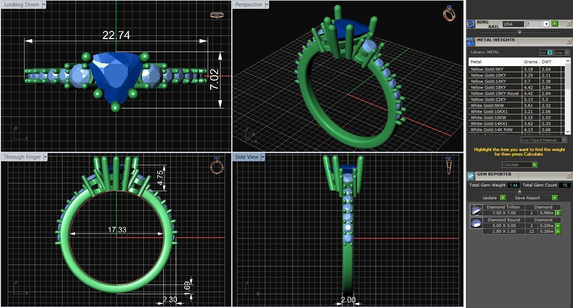The image size is (573, 308).
Task: Open the ring size 7 dropdown
Action: (546, 24)
